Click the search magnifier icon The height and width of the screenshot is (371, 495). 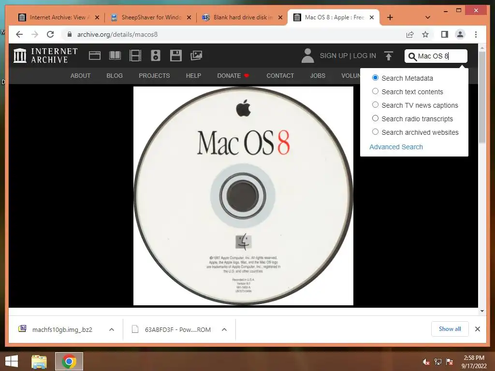coord(412,57)
